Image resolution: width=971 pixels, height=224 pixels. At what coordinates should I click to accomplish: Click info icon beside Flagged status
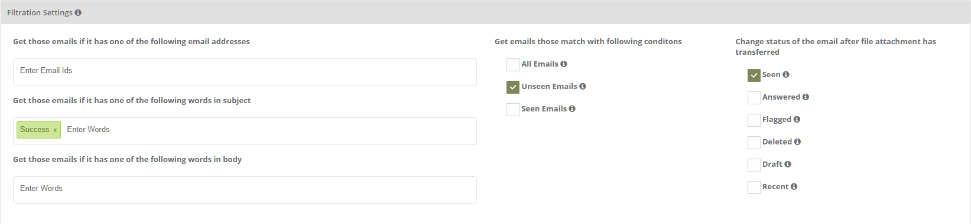click(x=797, y=119)
